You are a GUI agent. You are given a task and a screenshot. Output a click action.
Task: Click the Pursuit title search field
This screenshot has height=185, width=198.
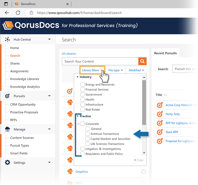pos(185,69)
